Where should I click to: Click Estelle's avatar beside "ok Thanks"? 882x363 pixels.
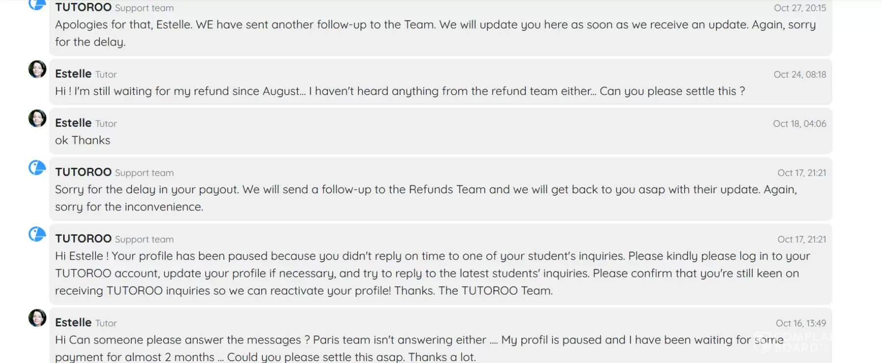pos(37,118)
